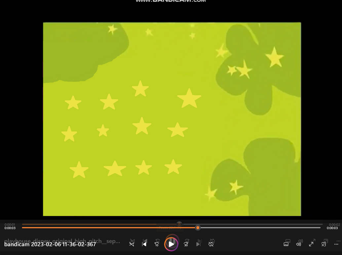Switch the video to full screen
The width and height of the screenshot is (342, 255).
pyautogui.click(x=311, y=244)
